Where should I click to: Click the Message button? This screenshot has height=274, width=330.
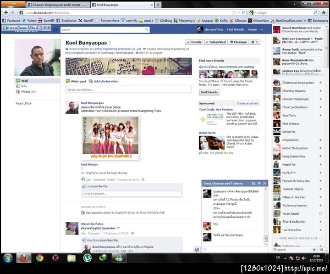pos(239,42)
